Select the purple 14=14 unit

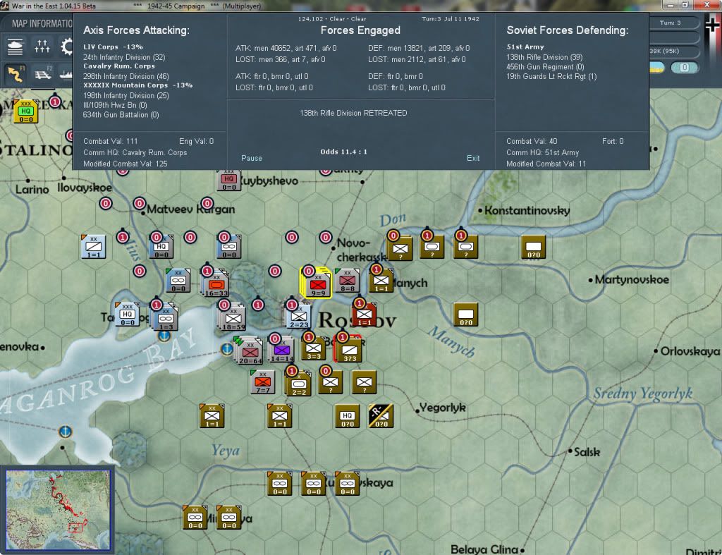point(282,350)
